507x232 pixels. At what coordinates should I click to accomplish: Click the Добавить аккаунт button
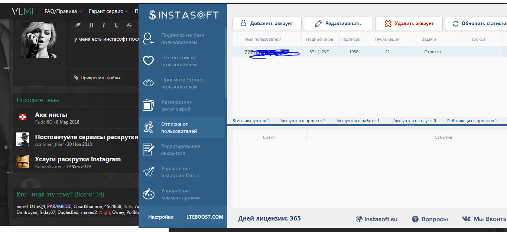point(267,23)
